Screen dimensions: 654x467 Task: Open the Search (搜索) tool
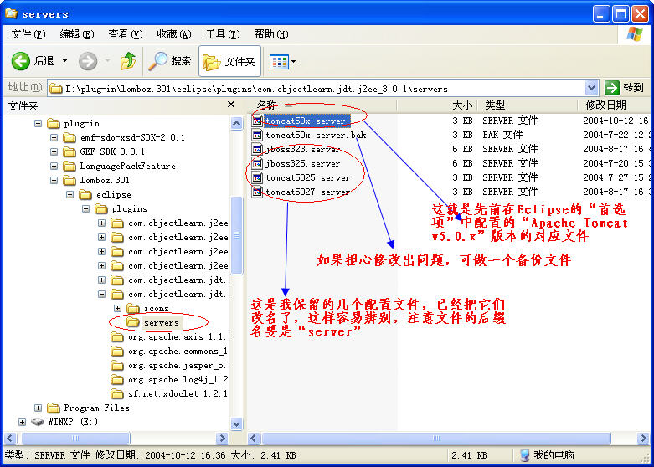pos(170,61)
